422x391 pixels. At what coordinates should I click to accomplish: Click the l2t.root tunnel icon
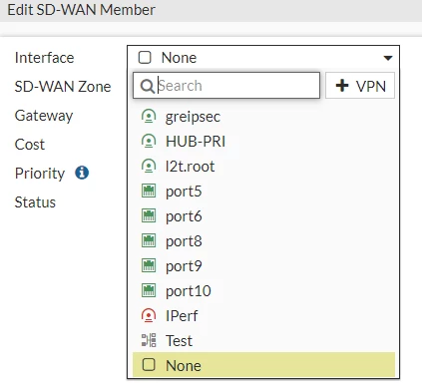(149, 167)
